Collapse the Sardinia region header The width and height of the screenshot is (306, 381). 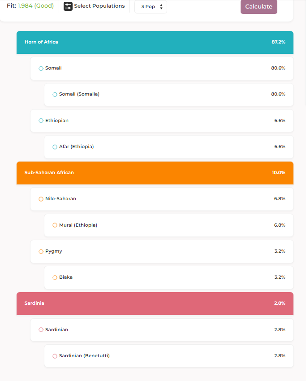[155, 303]
